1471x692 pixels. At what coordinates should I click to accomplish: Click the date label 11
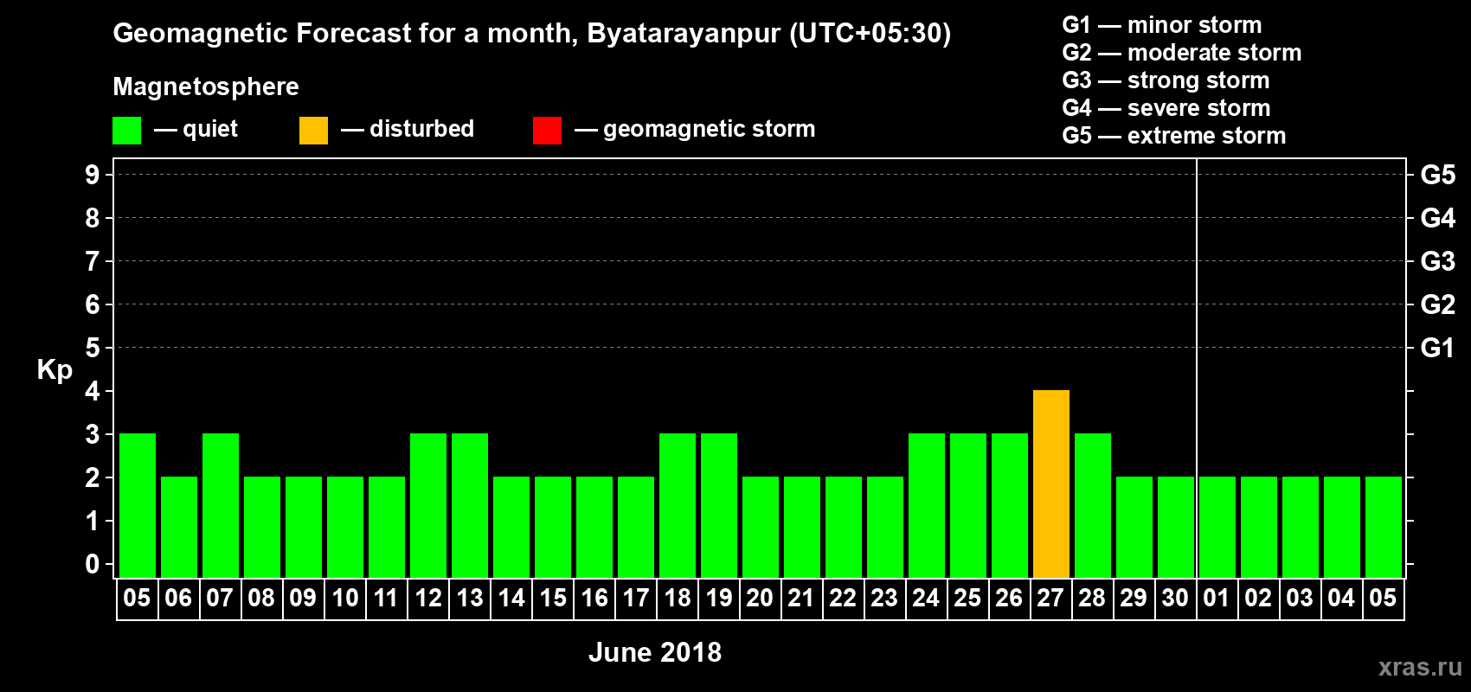coord(386,599)
